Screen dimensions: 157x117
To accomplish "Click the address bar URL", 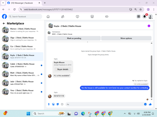I will pos(48,9).
